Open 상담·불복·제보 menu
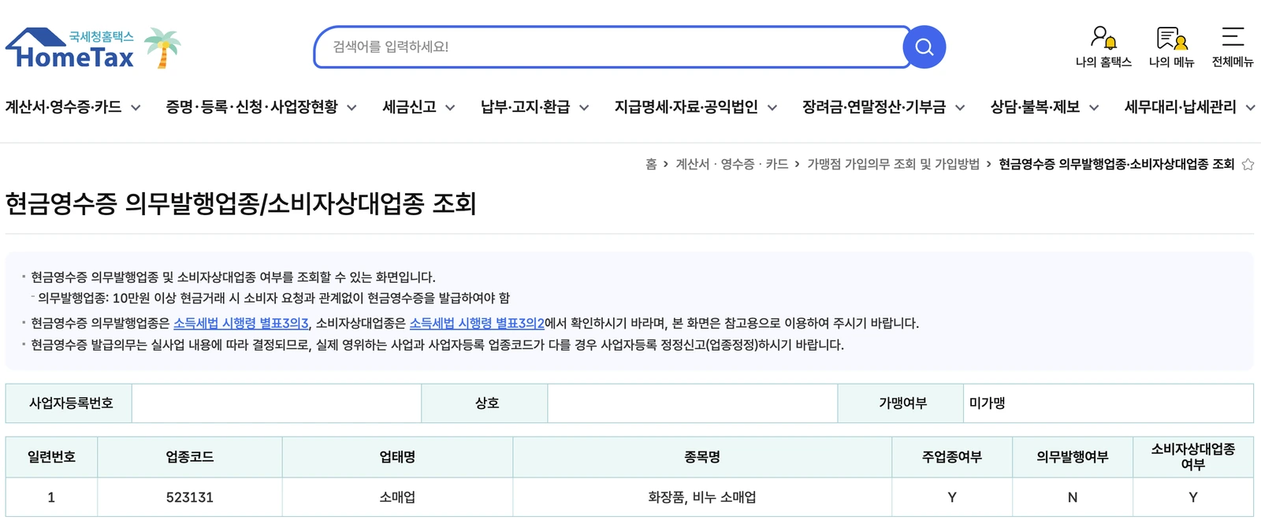This screenshot has height=524, width=1261. tap(1035, 107)
